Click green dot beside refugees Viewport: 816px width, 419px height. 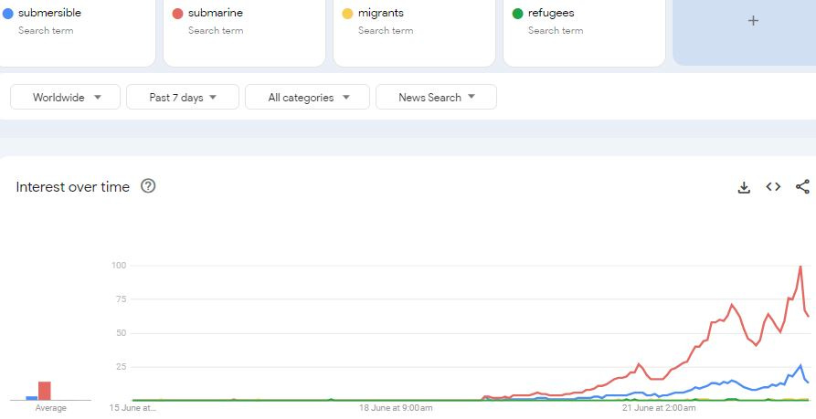[517, 14]
